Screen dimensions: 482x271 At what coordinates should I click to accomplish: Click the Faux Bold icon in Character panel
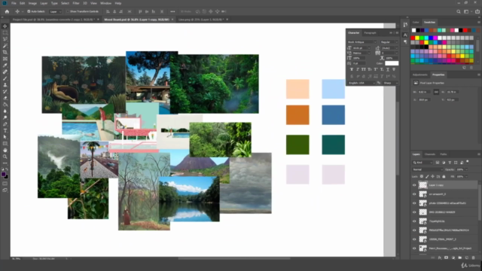pos(352,69)
